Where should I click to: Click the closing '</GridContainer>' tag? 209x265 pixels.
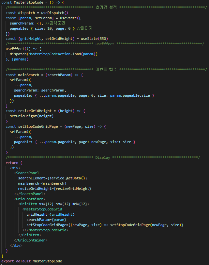31,240
